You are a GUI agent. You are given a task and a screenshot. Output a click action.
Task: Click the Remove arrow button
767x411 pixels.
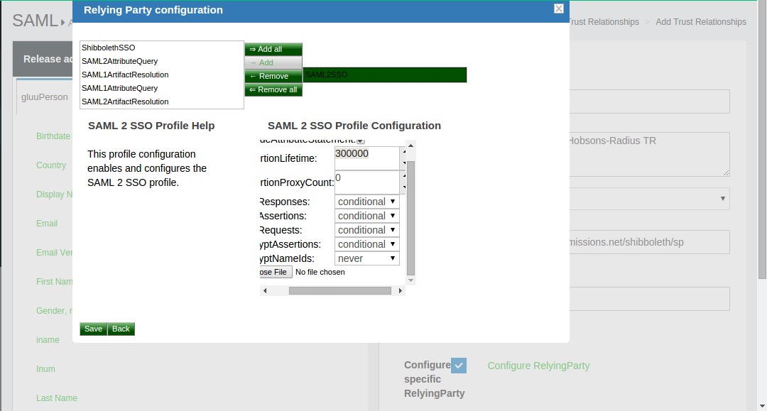pyautogui.click(x=273, y=76)
